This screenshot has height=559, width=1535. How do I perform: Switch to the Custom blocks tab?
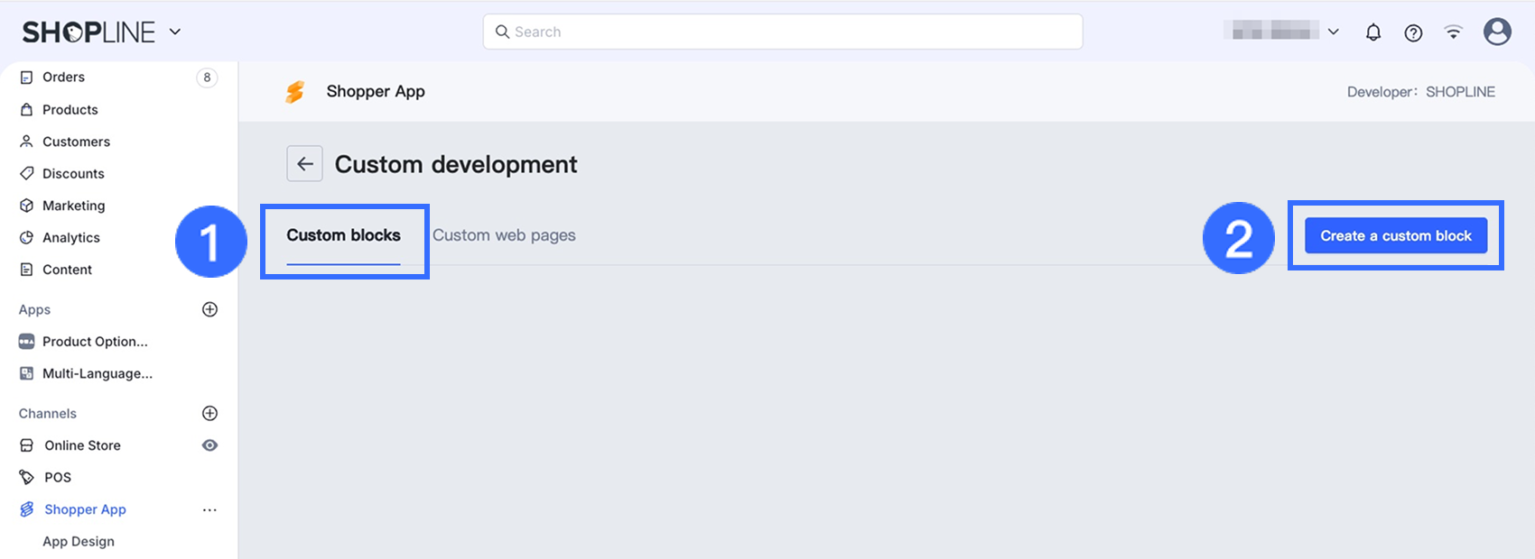(x=343, y=235)
